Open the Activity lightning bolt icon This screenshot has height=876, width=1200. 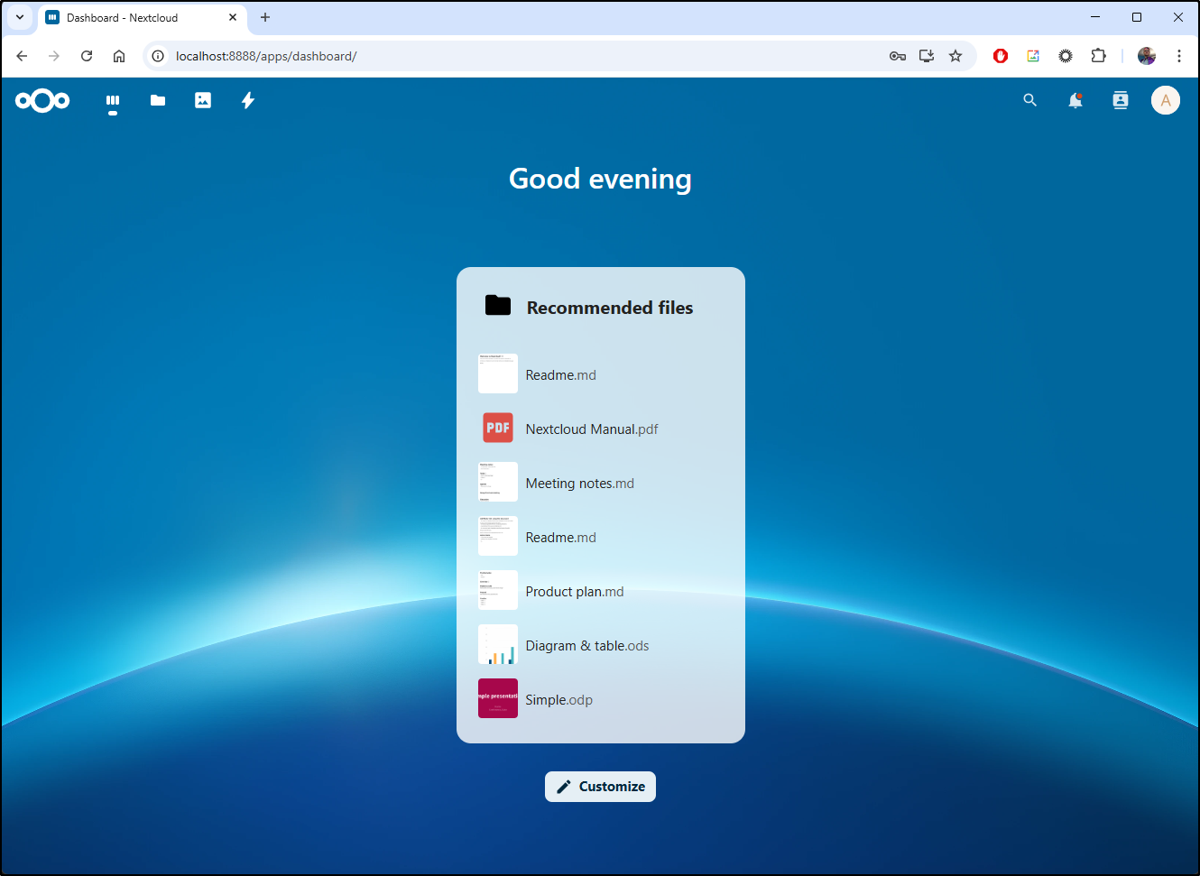pyautogui.click(x=248, y=100)
